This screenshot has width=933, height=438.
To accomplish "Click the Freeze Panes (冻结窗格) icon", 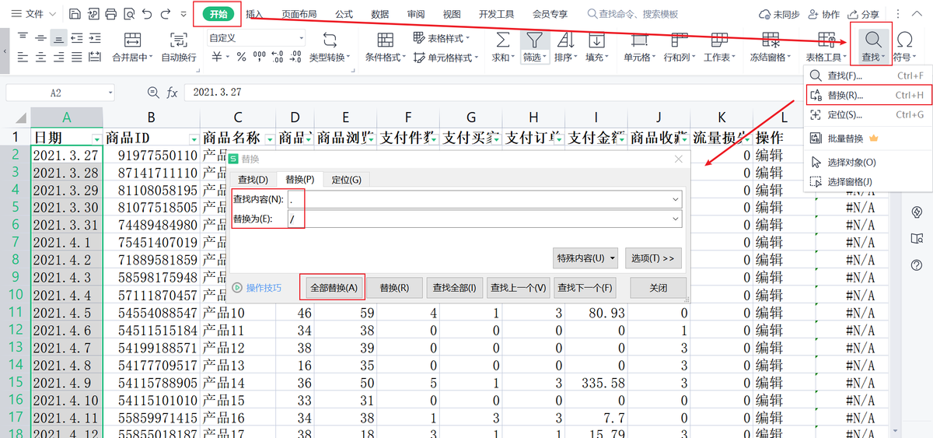I will 771,40.
